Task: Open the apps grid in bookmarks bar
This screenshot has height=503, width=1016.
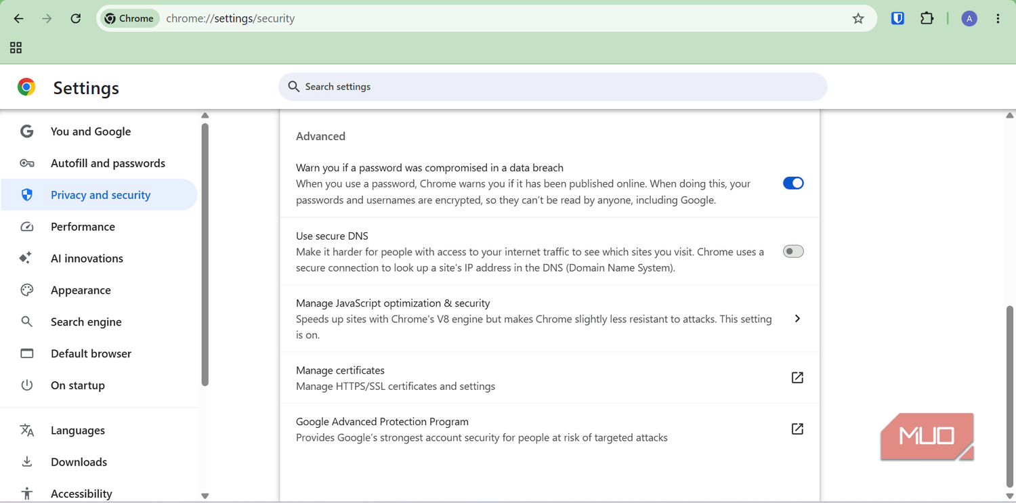Action: click(x=16, y=47)
